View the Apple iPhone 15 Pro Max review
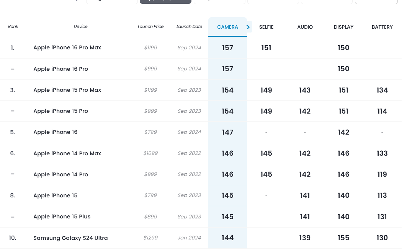407x249 pixels. [x=67, y=90]
